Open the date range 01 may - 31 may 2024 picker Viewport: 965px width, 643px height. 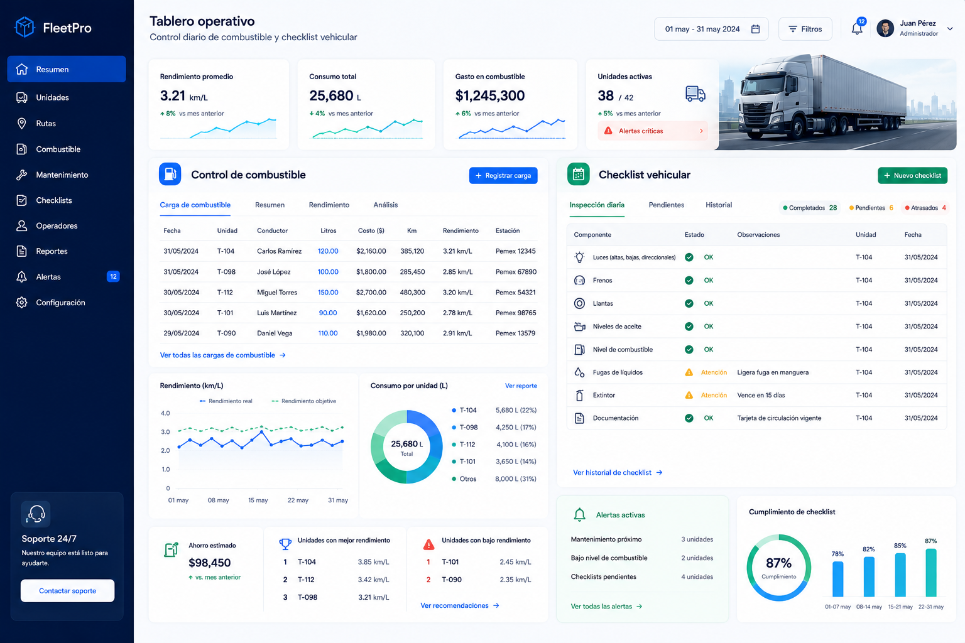coord(711,29)
